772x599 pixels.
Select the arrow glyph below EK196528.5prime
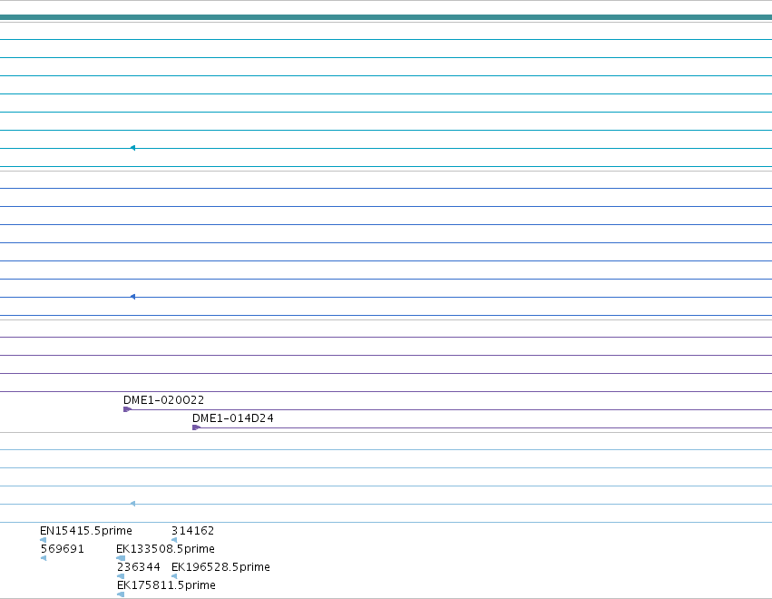tap(174, 576)
